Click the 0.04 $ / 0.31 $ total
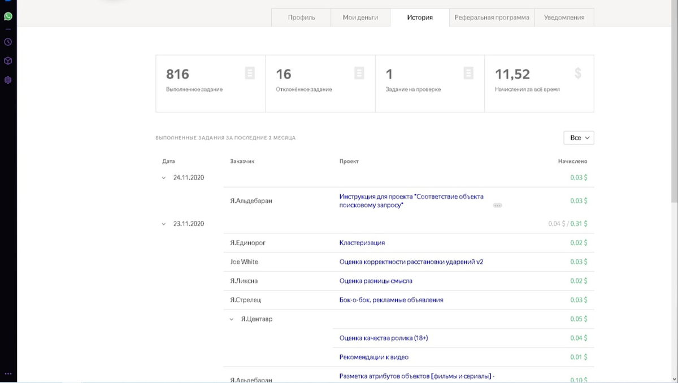Viewport: 678px width, 383px height. [568, 224]
